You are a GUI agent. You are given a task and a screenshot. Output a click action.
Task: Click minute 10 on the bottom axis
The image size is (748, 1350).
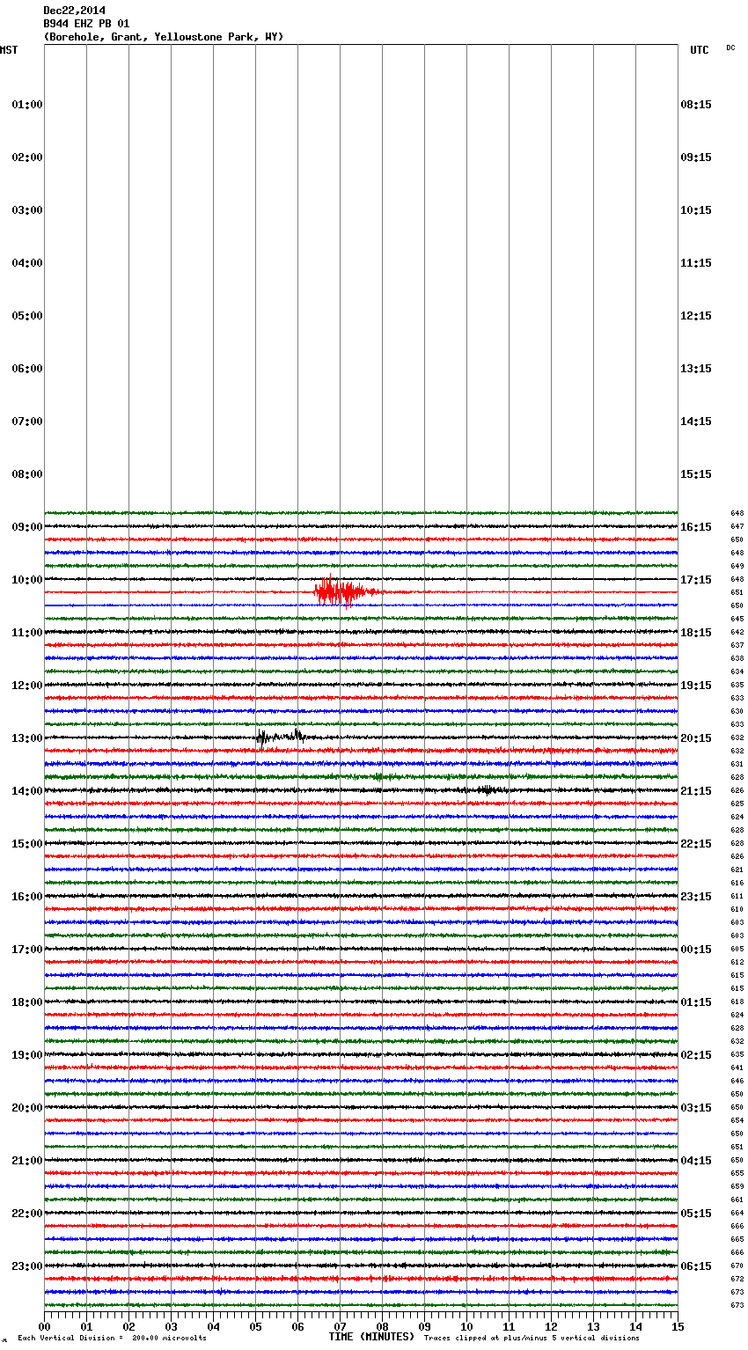coord(466,1327)
